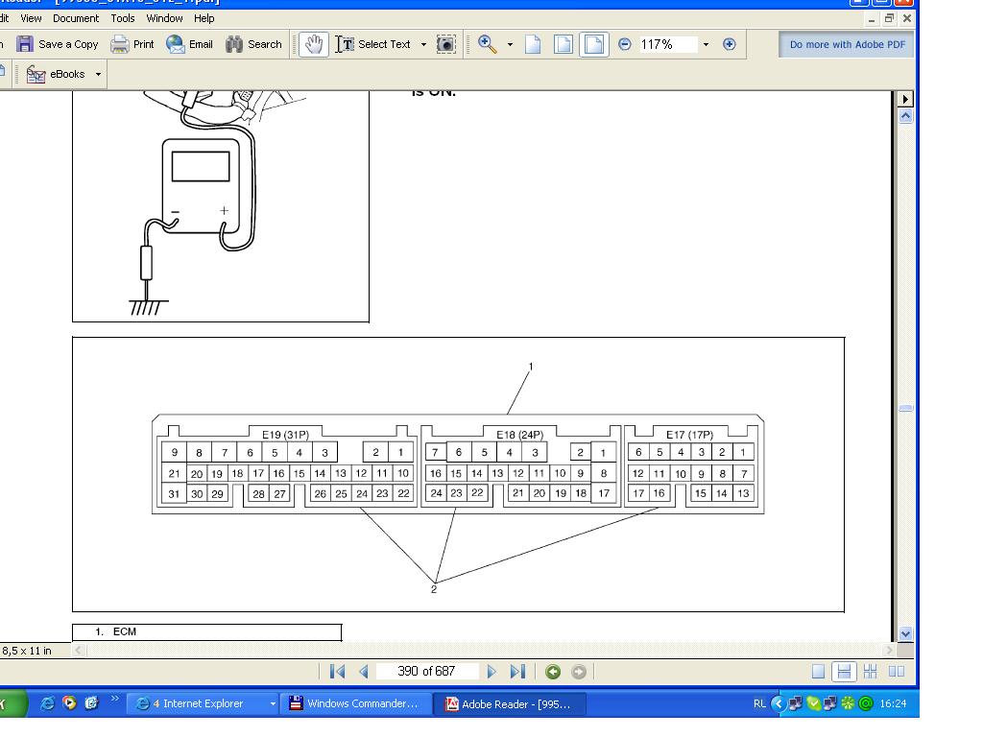Activate the Snapshot tool

click(446, 44)
